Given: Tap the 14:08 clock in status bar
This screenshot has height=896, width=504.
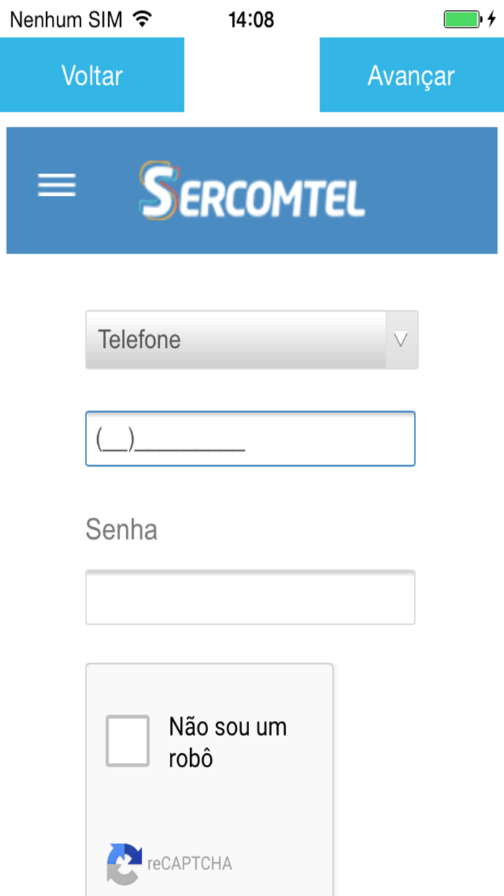Looking at the screenshot, I should click(x=251, y=19).
